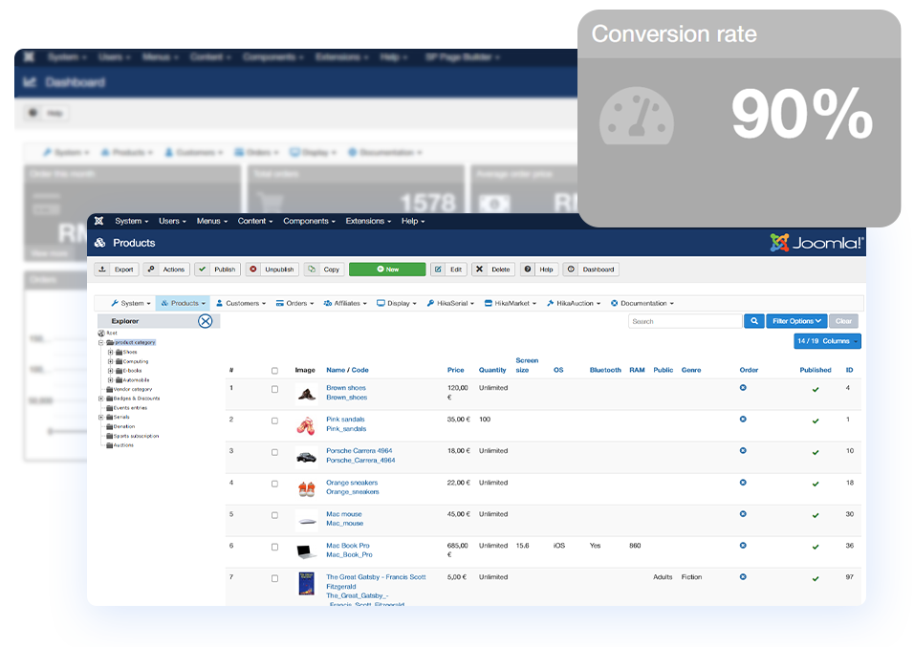Expand the Computing category tree node
Screen dimensions: 914x647
click(110, 361)
